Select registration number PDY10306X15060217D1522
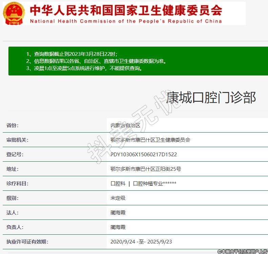The height and width of the screenshot is (254, 268). pyautogui.click(x=144, y=155)
